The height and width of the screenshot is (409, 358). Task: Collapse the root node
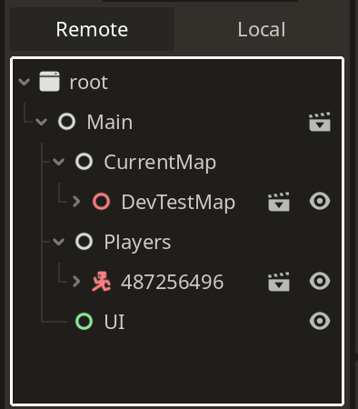tap(25, 82)
